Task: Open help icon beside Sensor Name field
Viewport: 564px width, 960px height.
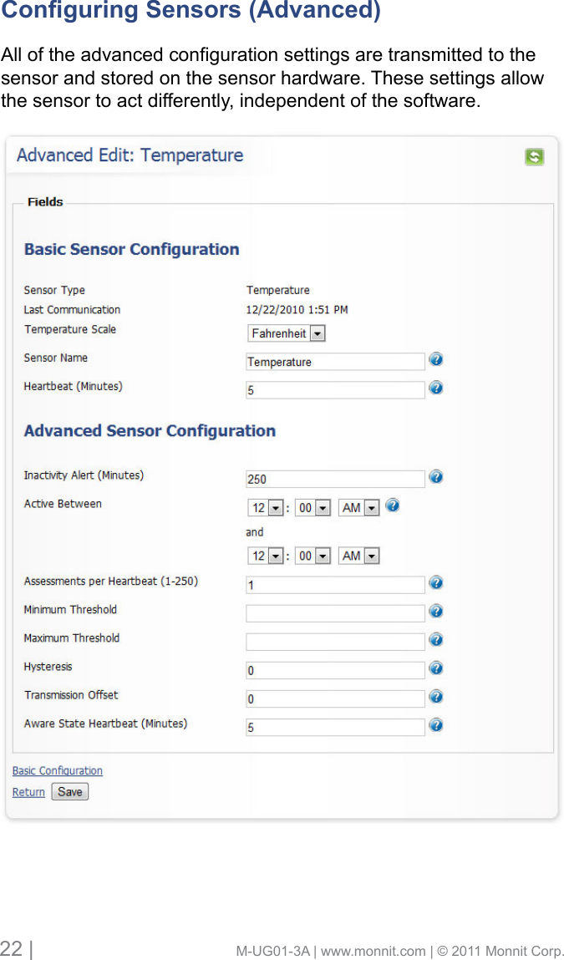Action: 435,359
